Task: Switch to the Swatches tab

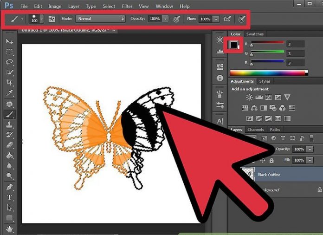Action: (255, 34)
